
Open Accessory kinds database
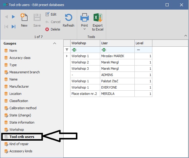21,151
